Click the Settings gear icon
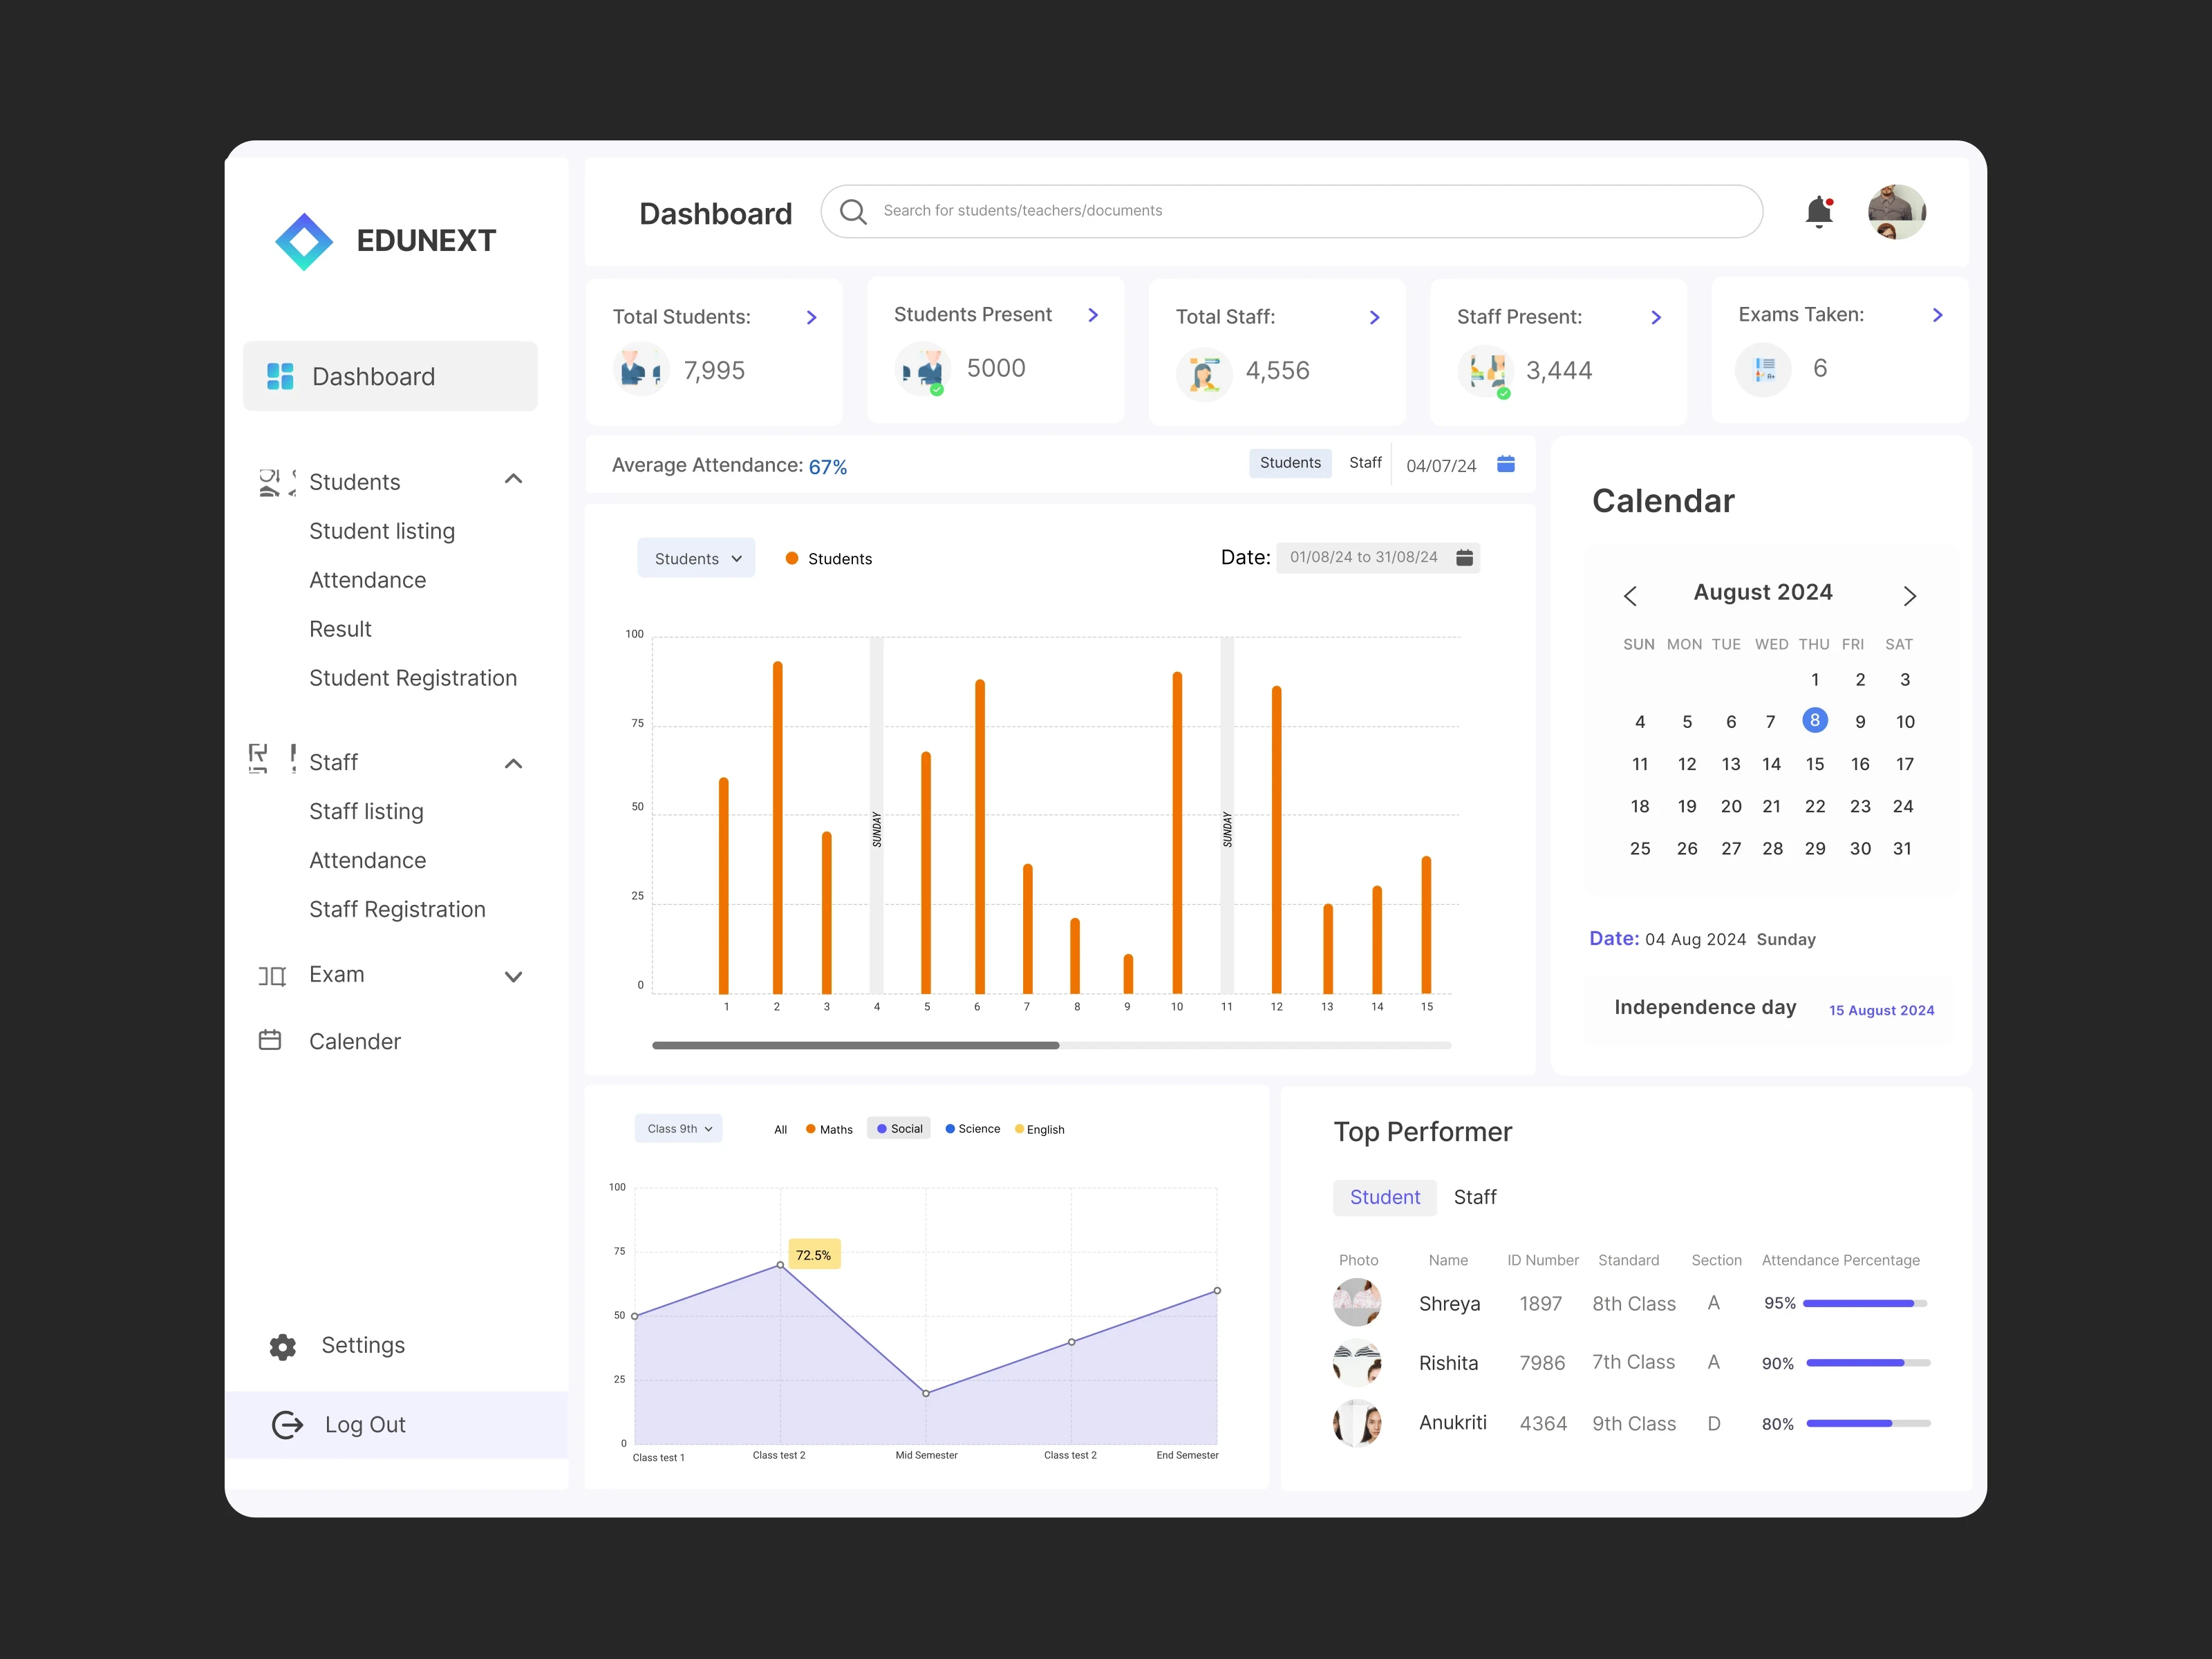2212x1659 pixels. (x=283, y=1347)
